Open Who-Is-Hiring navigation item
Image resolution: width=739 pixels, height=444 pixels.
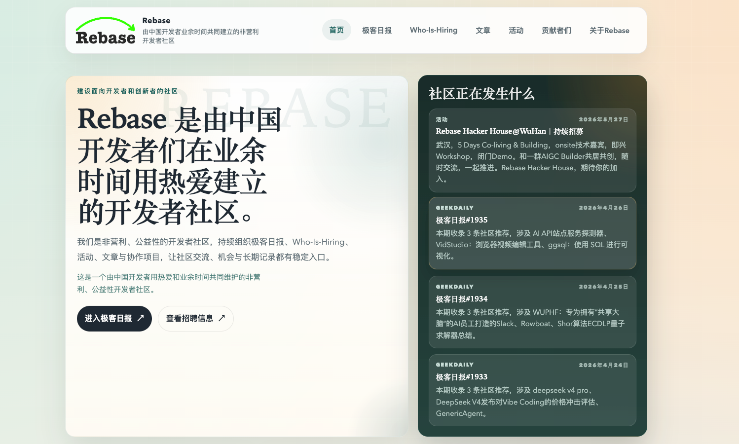[x=434, y=30]
